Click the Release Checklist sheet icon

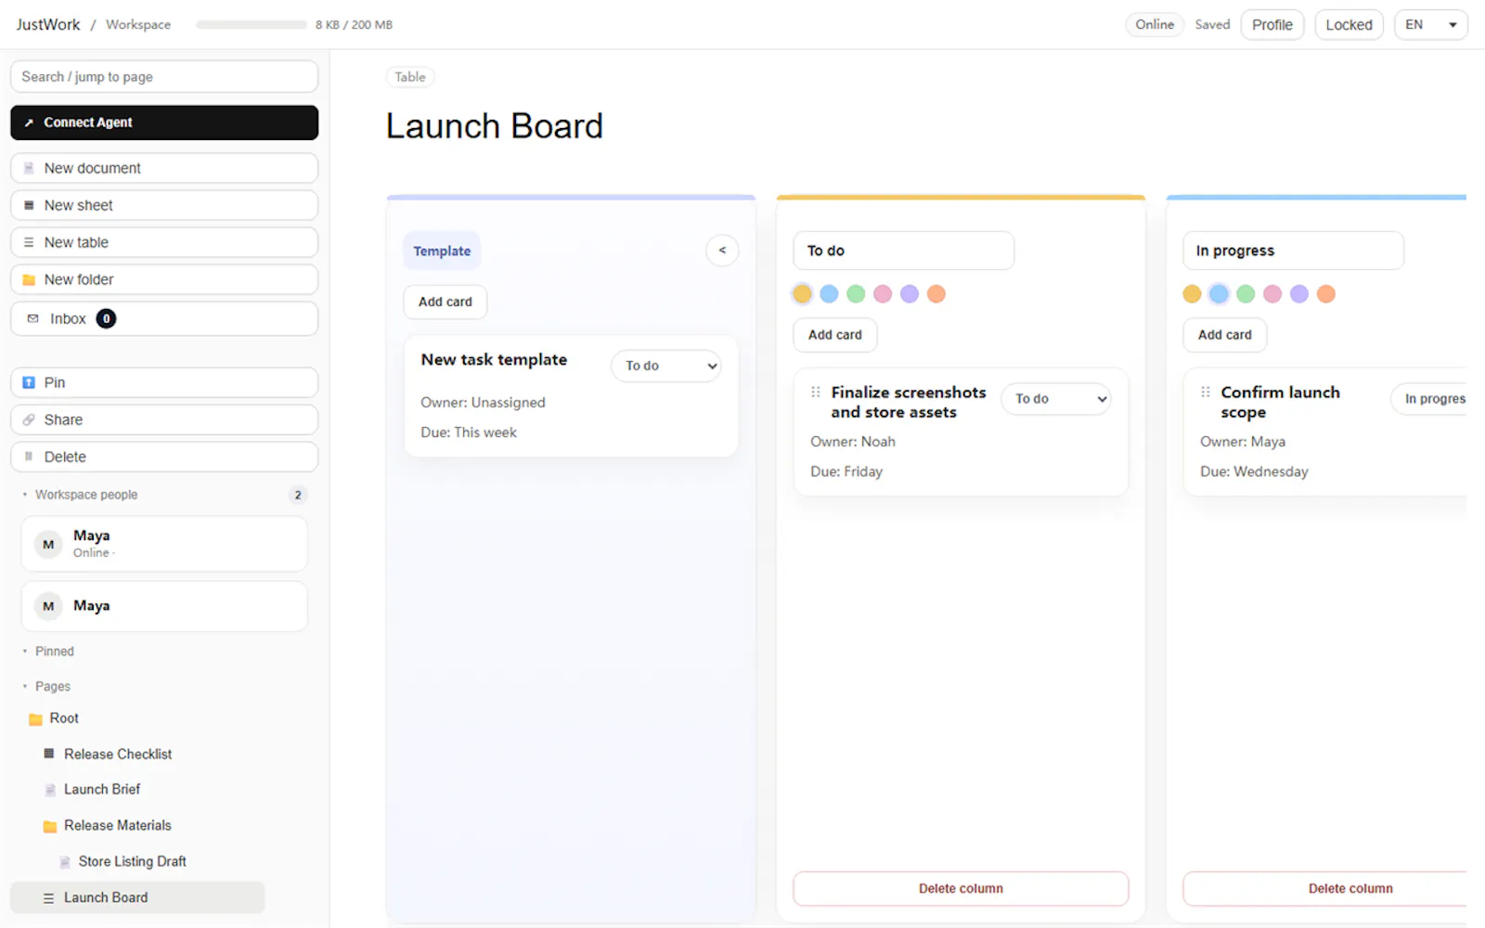point(49,754)
